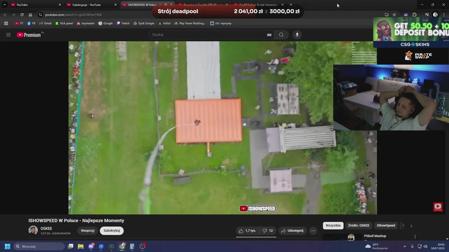449x252 pixels.
Task: Click the Subskrybuj button
Action: (x=112, y=231)
